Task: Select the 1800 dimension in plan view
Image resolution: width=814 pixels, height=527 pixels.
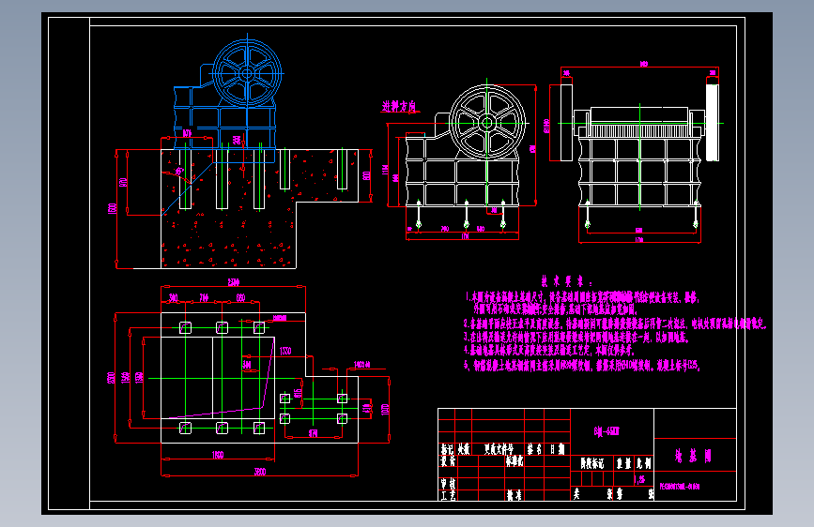Action: point(218,455)
